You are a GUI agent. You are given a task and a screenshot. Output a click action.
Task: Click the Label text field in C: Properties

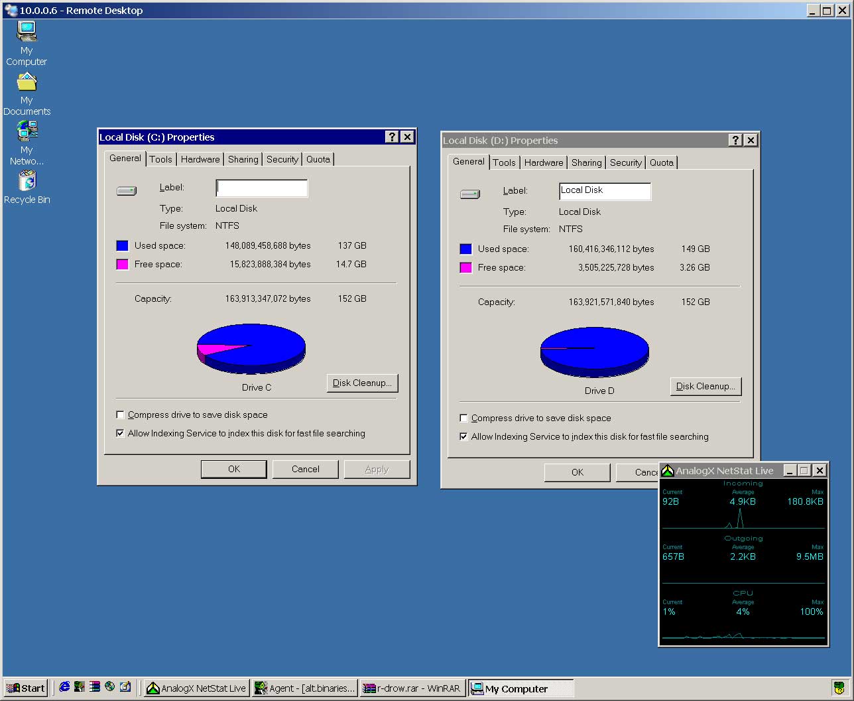262,188
